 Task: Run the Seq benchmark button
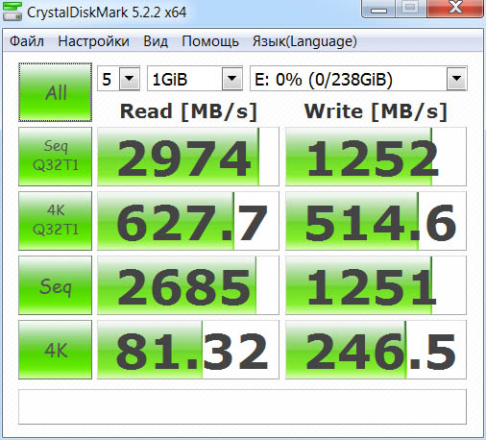pyautogui.click(x=55, y=285)
